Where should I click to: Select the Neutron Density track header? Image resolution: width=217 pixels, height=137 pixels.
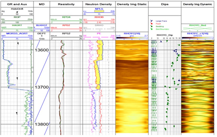pyautogui.click(x=99, y=5)
